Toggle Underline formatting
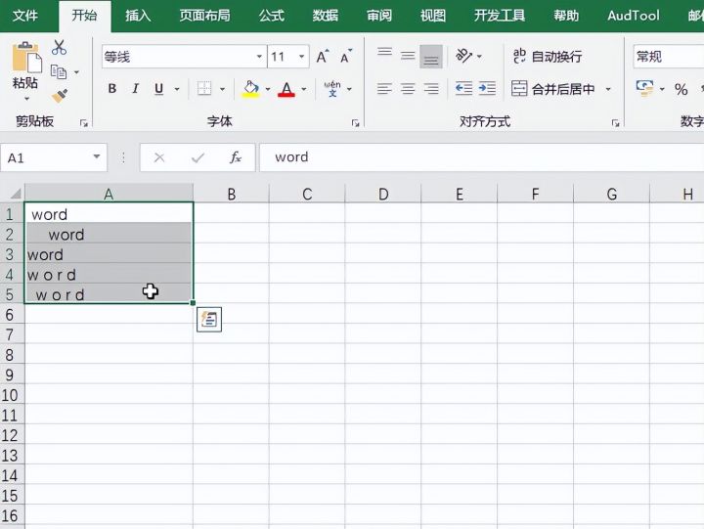This screenshot has height=529, width=704. (158, 88)
